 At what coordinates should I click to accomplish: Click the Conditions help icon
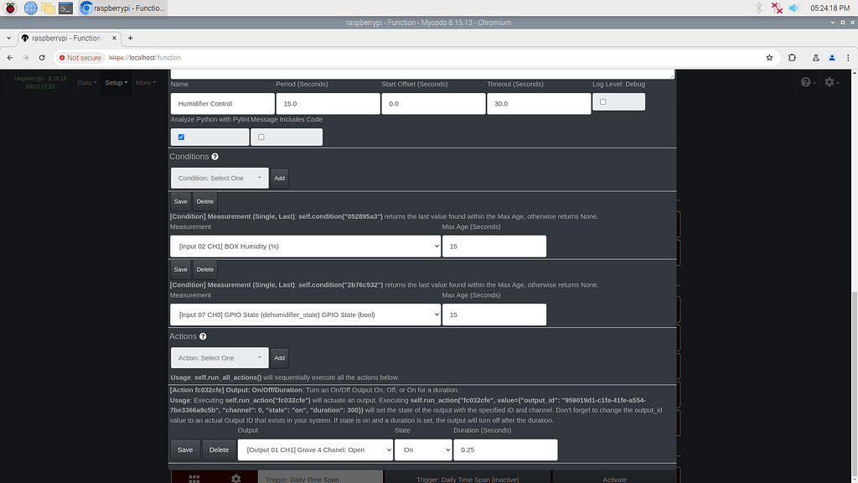(213, 156)
